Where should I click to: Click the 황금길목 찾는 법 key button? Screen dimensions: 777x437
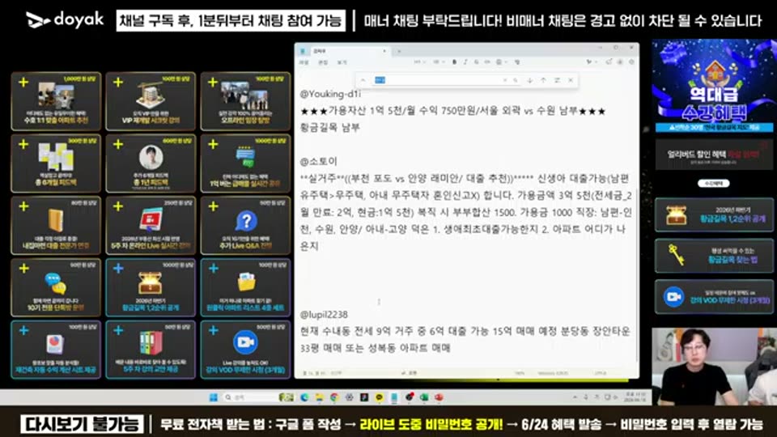(714, 256)
